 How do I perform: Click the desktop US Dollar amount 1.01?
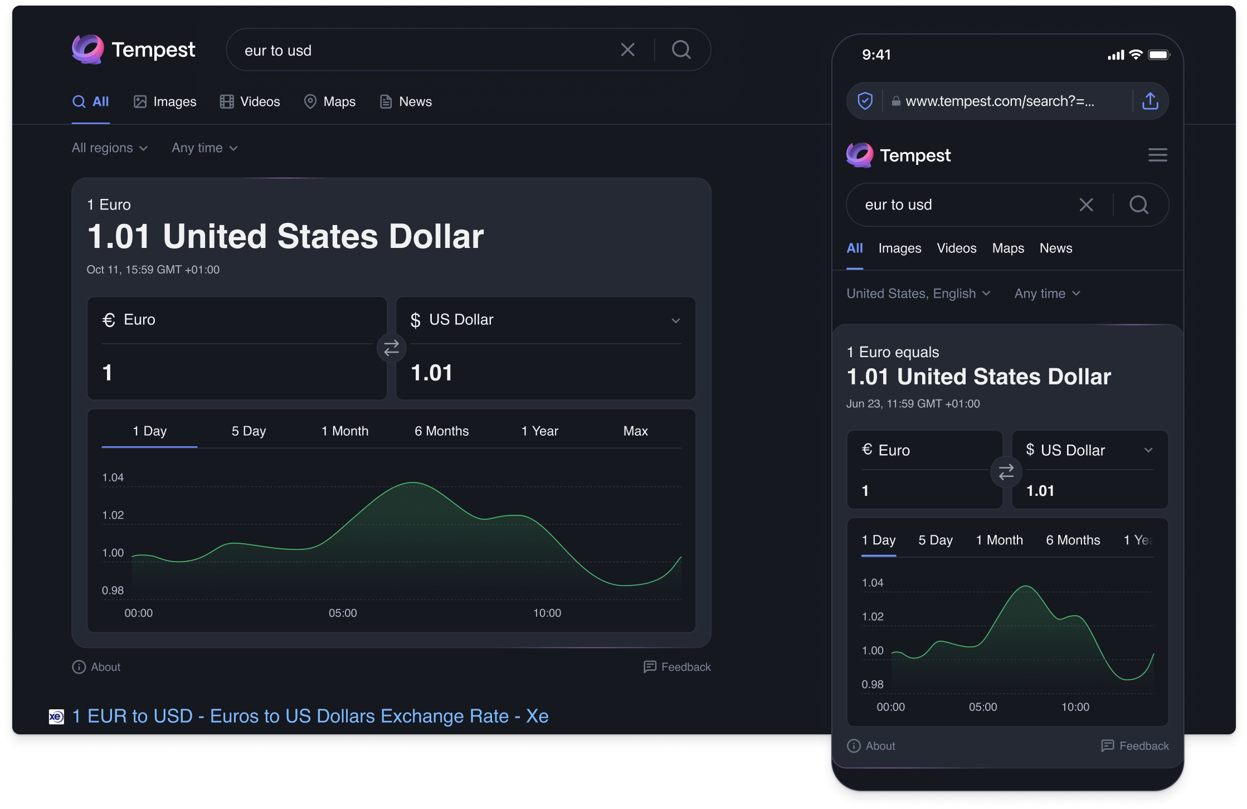click(432, 373)
